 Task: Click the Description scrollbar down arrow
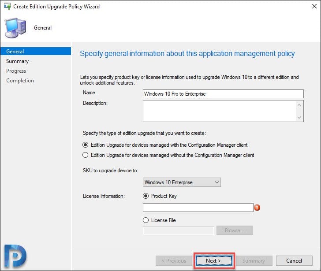[299, 118]
